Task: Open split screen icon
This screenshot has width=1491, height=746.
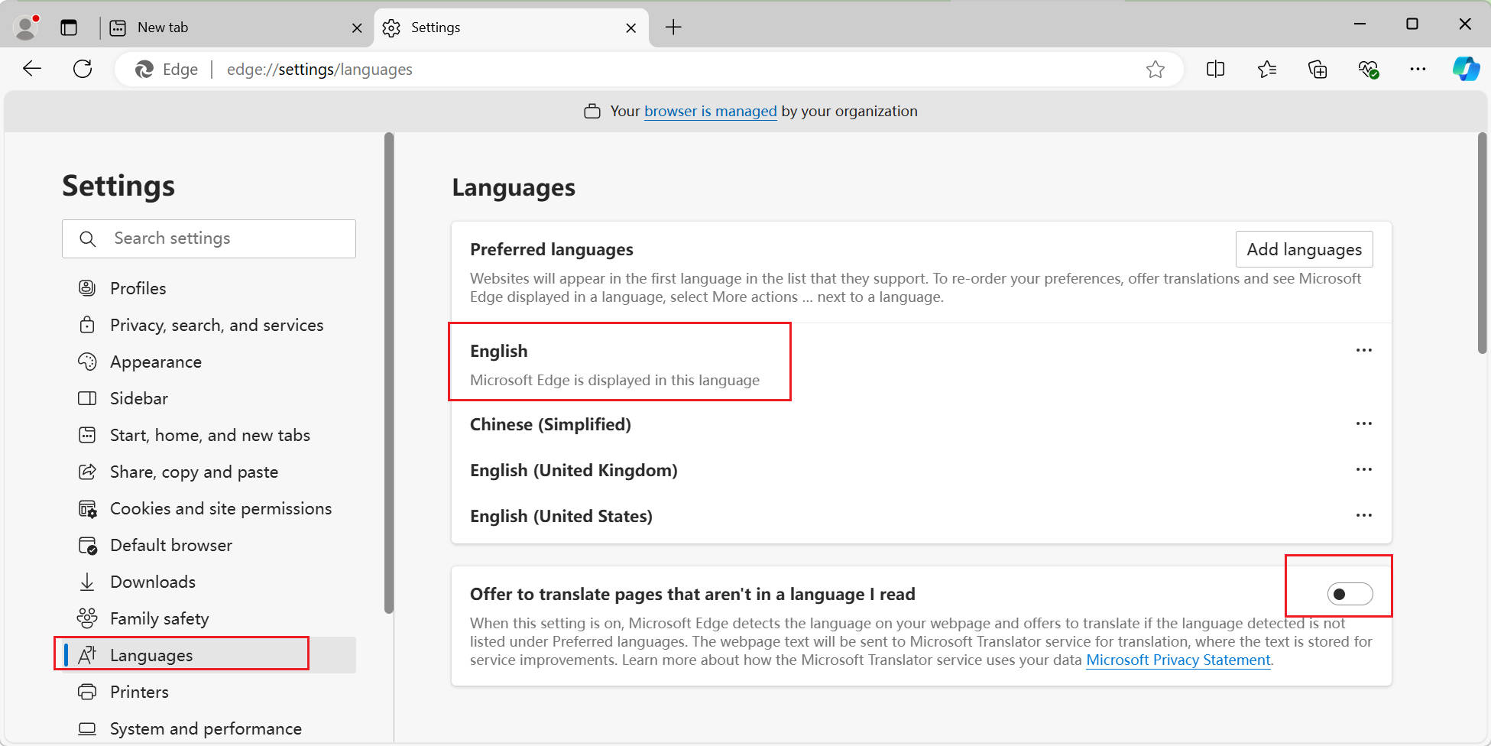Action: point(1215,70)
